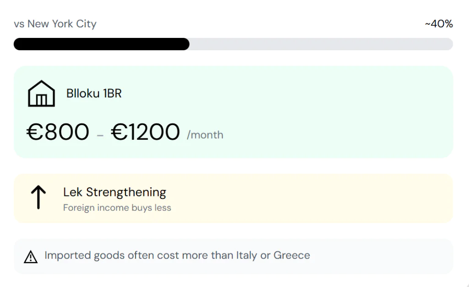
Task: Click the house icon beside Blloku 1BR
Action: click(x=41, y=94)
